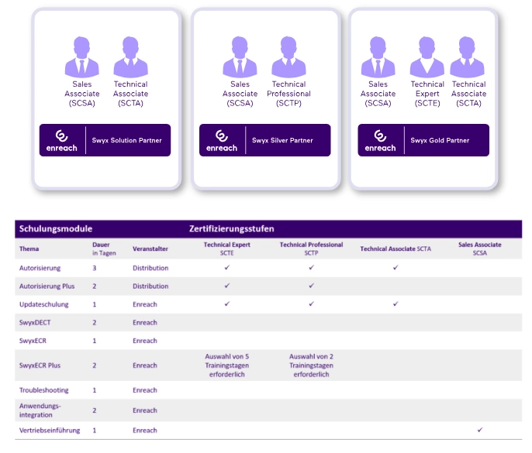Click the enreach logo beside Swyx Silver Partner

pyautogui.click(x=221, y=140)
